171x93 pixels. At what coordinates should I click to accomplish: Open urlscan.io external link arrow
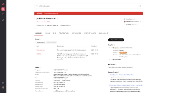pyautogui.click(x=140, y=22)
